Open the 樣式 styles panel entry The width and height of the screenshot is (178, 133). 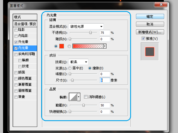pos(25,17)
